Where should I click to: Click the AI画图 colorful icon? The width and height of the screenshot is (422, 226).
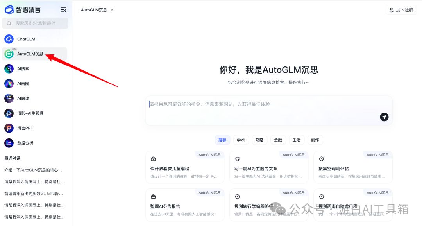pyautogui.click(x=9, y=84)
